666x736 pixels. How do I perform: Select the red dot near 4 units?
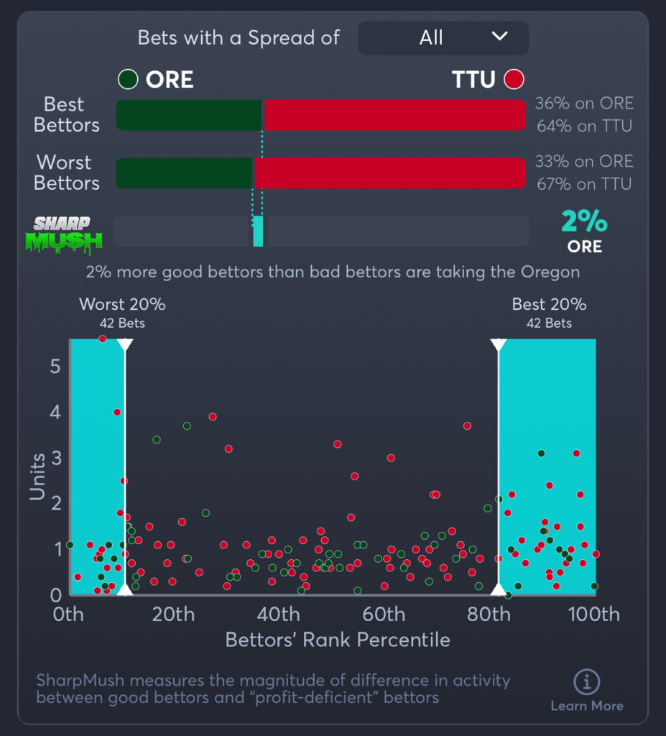117,412
